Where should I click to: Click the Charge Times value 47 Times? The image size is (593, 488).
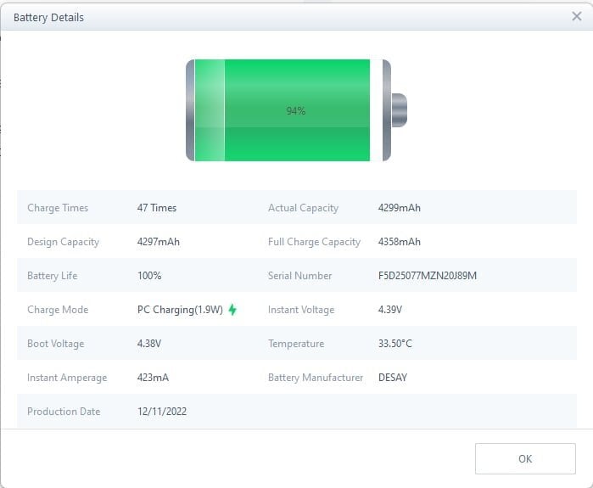tap(157, 208)
